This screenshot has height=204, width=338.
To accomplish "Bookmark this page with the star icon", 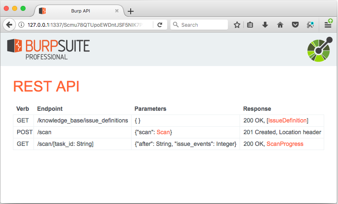I will click(x=237, y=25).
